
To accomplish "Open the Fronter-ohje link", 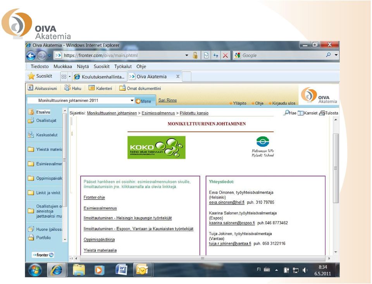I will pos(94,197).
